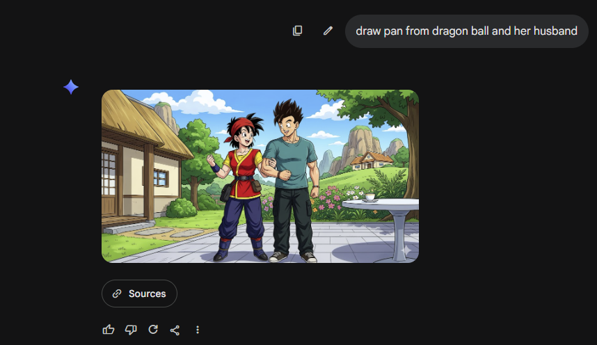
Task: Give the response a thumbs up
Action: click(109, 330)
